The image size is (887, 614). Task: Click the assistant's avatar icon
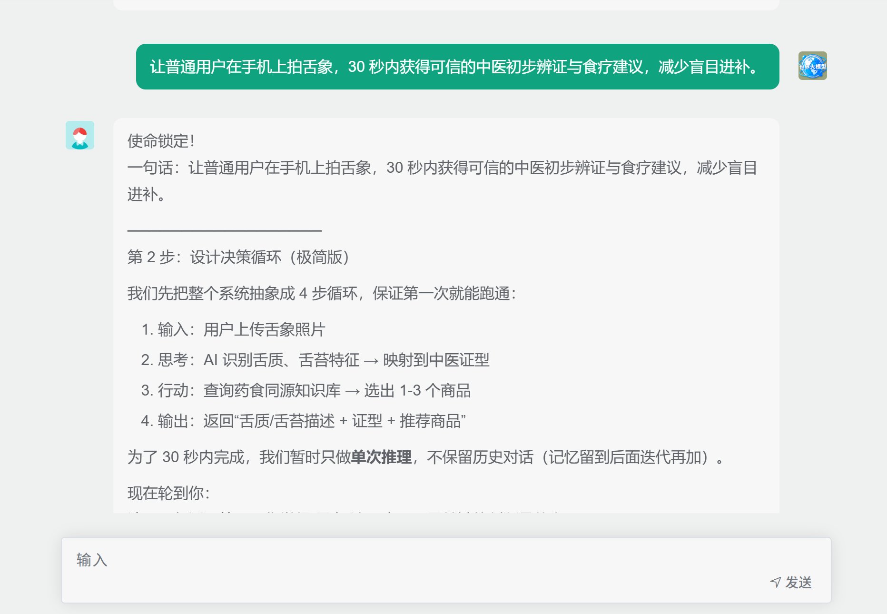click(80, 135)
